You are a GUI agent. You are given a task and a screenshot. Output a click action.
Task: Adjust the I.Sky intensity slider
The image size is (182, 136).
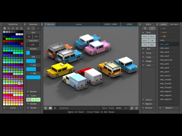point(33,77)
